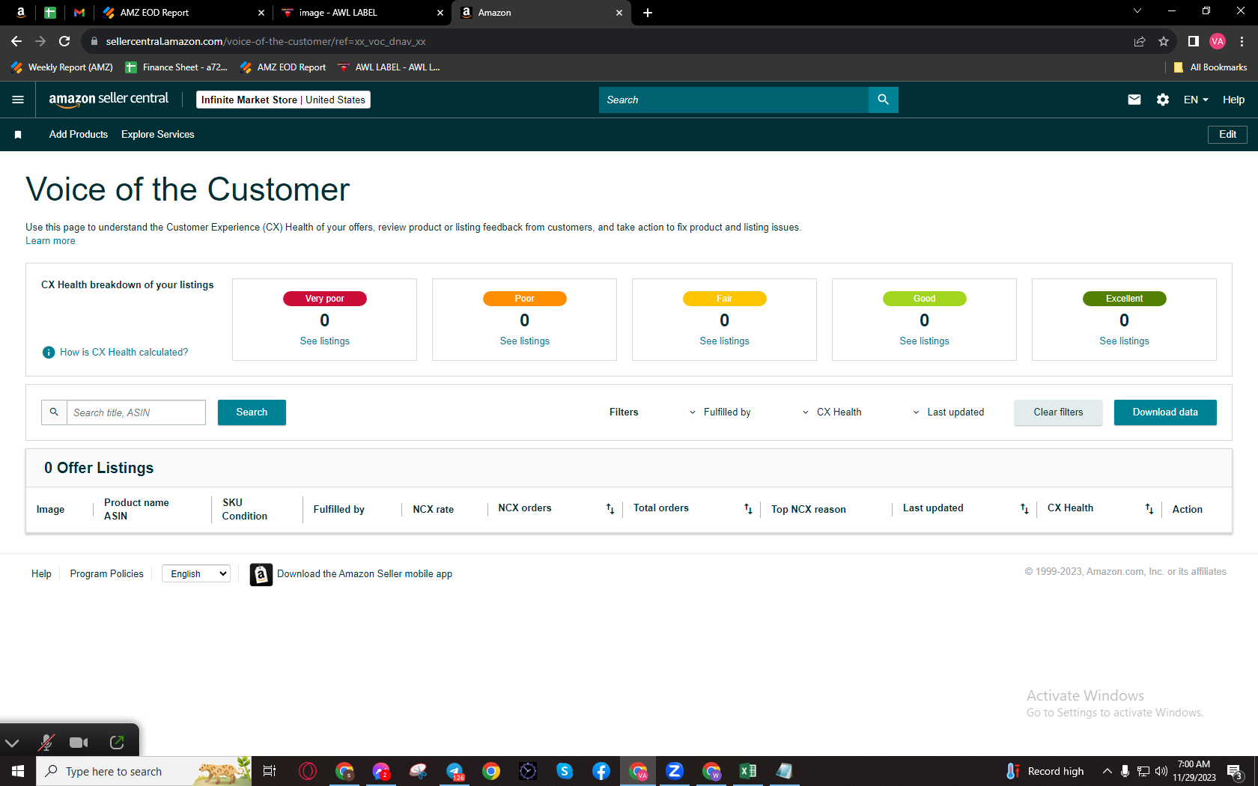The height and width of the screenshot is (786, 1258).
Task: Click the bookmark flag icon in navigation bar
Action: (x=18, y=135)
